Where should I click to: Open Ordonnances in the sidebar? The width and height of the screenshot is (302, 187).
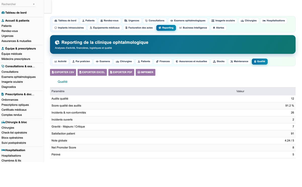(10, 100)
